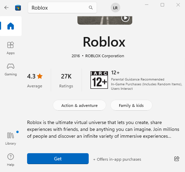Minimize the Store window
The width and height of the screenshot is (185, 172).
pyautogui.click(x=147, y=5)
